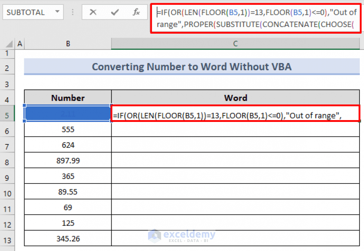Click inside the formula bar text

pyautogui.click(x=255, y=19)
